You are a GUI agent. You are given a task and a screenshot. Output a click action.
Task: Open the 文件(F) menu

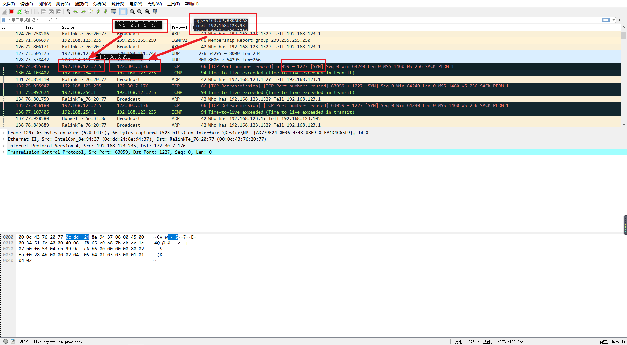(9, 4)
